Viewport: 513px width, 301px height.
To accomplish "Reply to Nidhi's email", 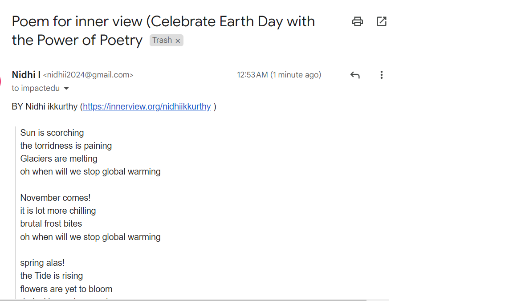I will pyautogui.click(x=355, y=75).
